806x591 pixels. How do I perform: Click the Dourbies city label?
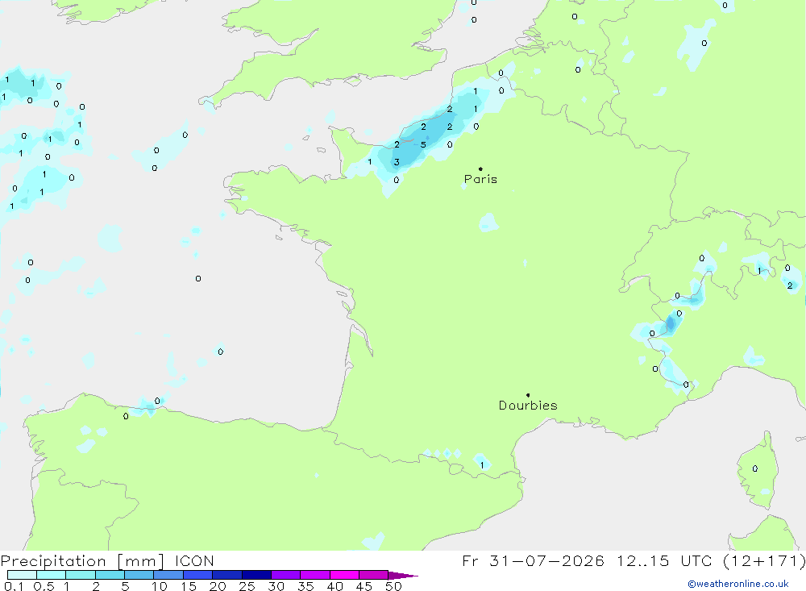[528, 406]
